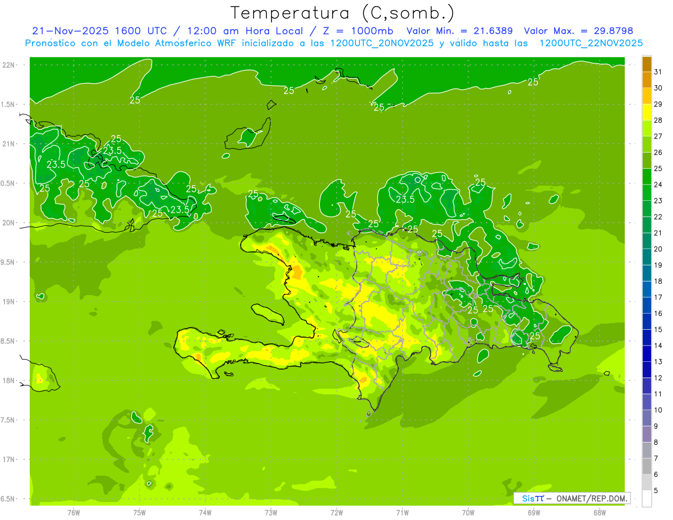Click the color bar value "5"
Screen dimensions: 673x520
(656, 491)
